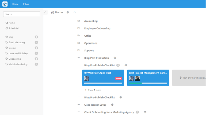Click the Nov 8 due date label
This screenshot has height=115, width=206.
coord(119,79)
